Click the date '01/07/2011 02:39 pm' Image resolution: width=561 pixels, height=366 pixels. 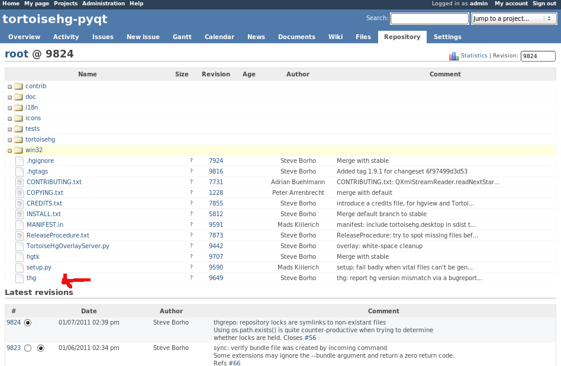pos(89,322)
